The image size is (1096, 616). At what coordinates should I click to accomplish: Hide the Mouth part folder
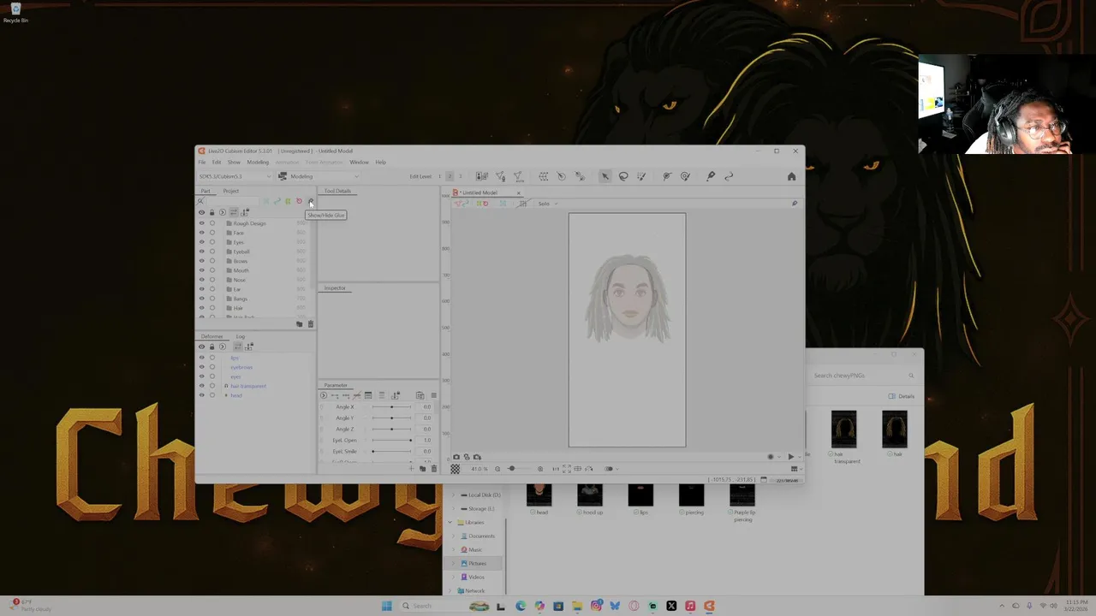[202, 270]
